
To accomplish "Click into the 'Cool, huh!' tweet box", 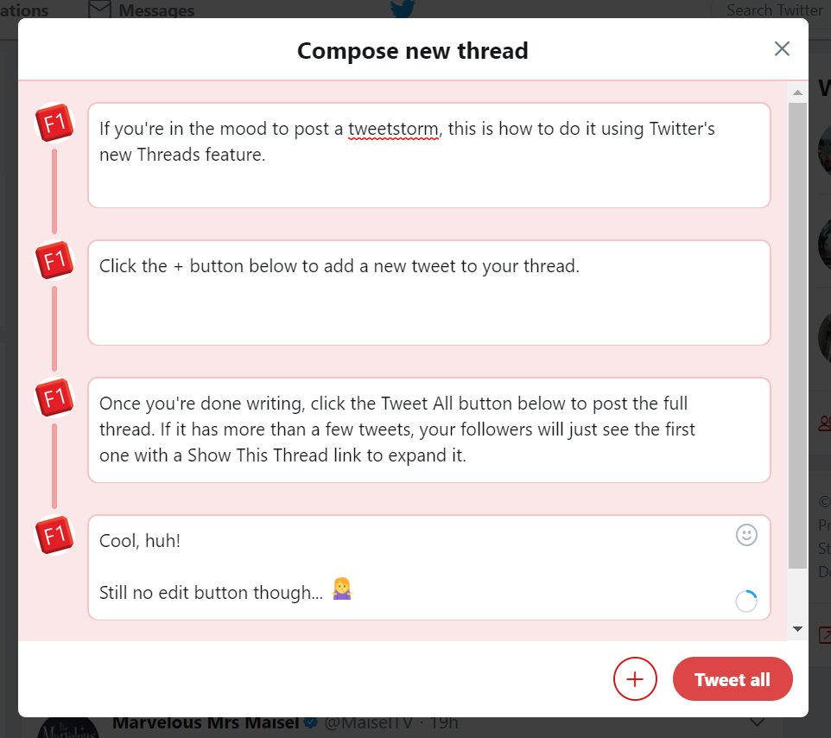I will (x=428, y=567).
